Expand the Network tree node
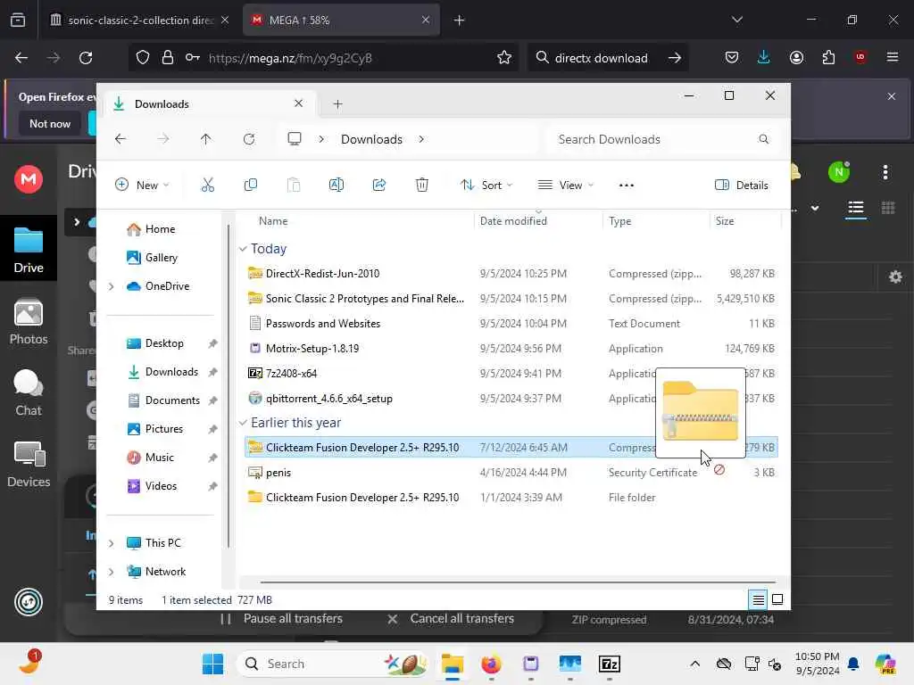 coord(111,572)
